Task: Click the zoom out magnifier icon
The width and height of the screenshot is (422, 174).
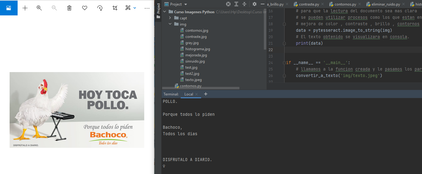Action: 54,8
